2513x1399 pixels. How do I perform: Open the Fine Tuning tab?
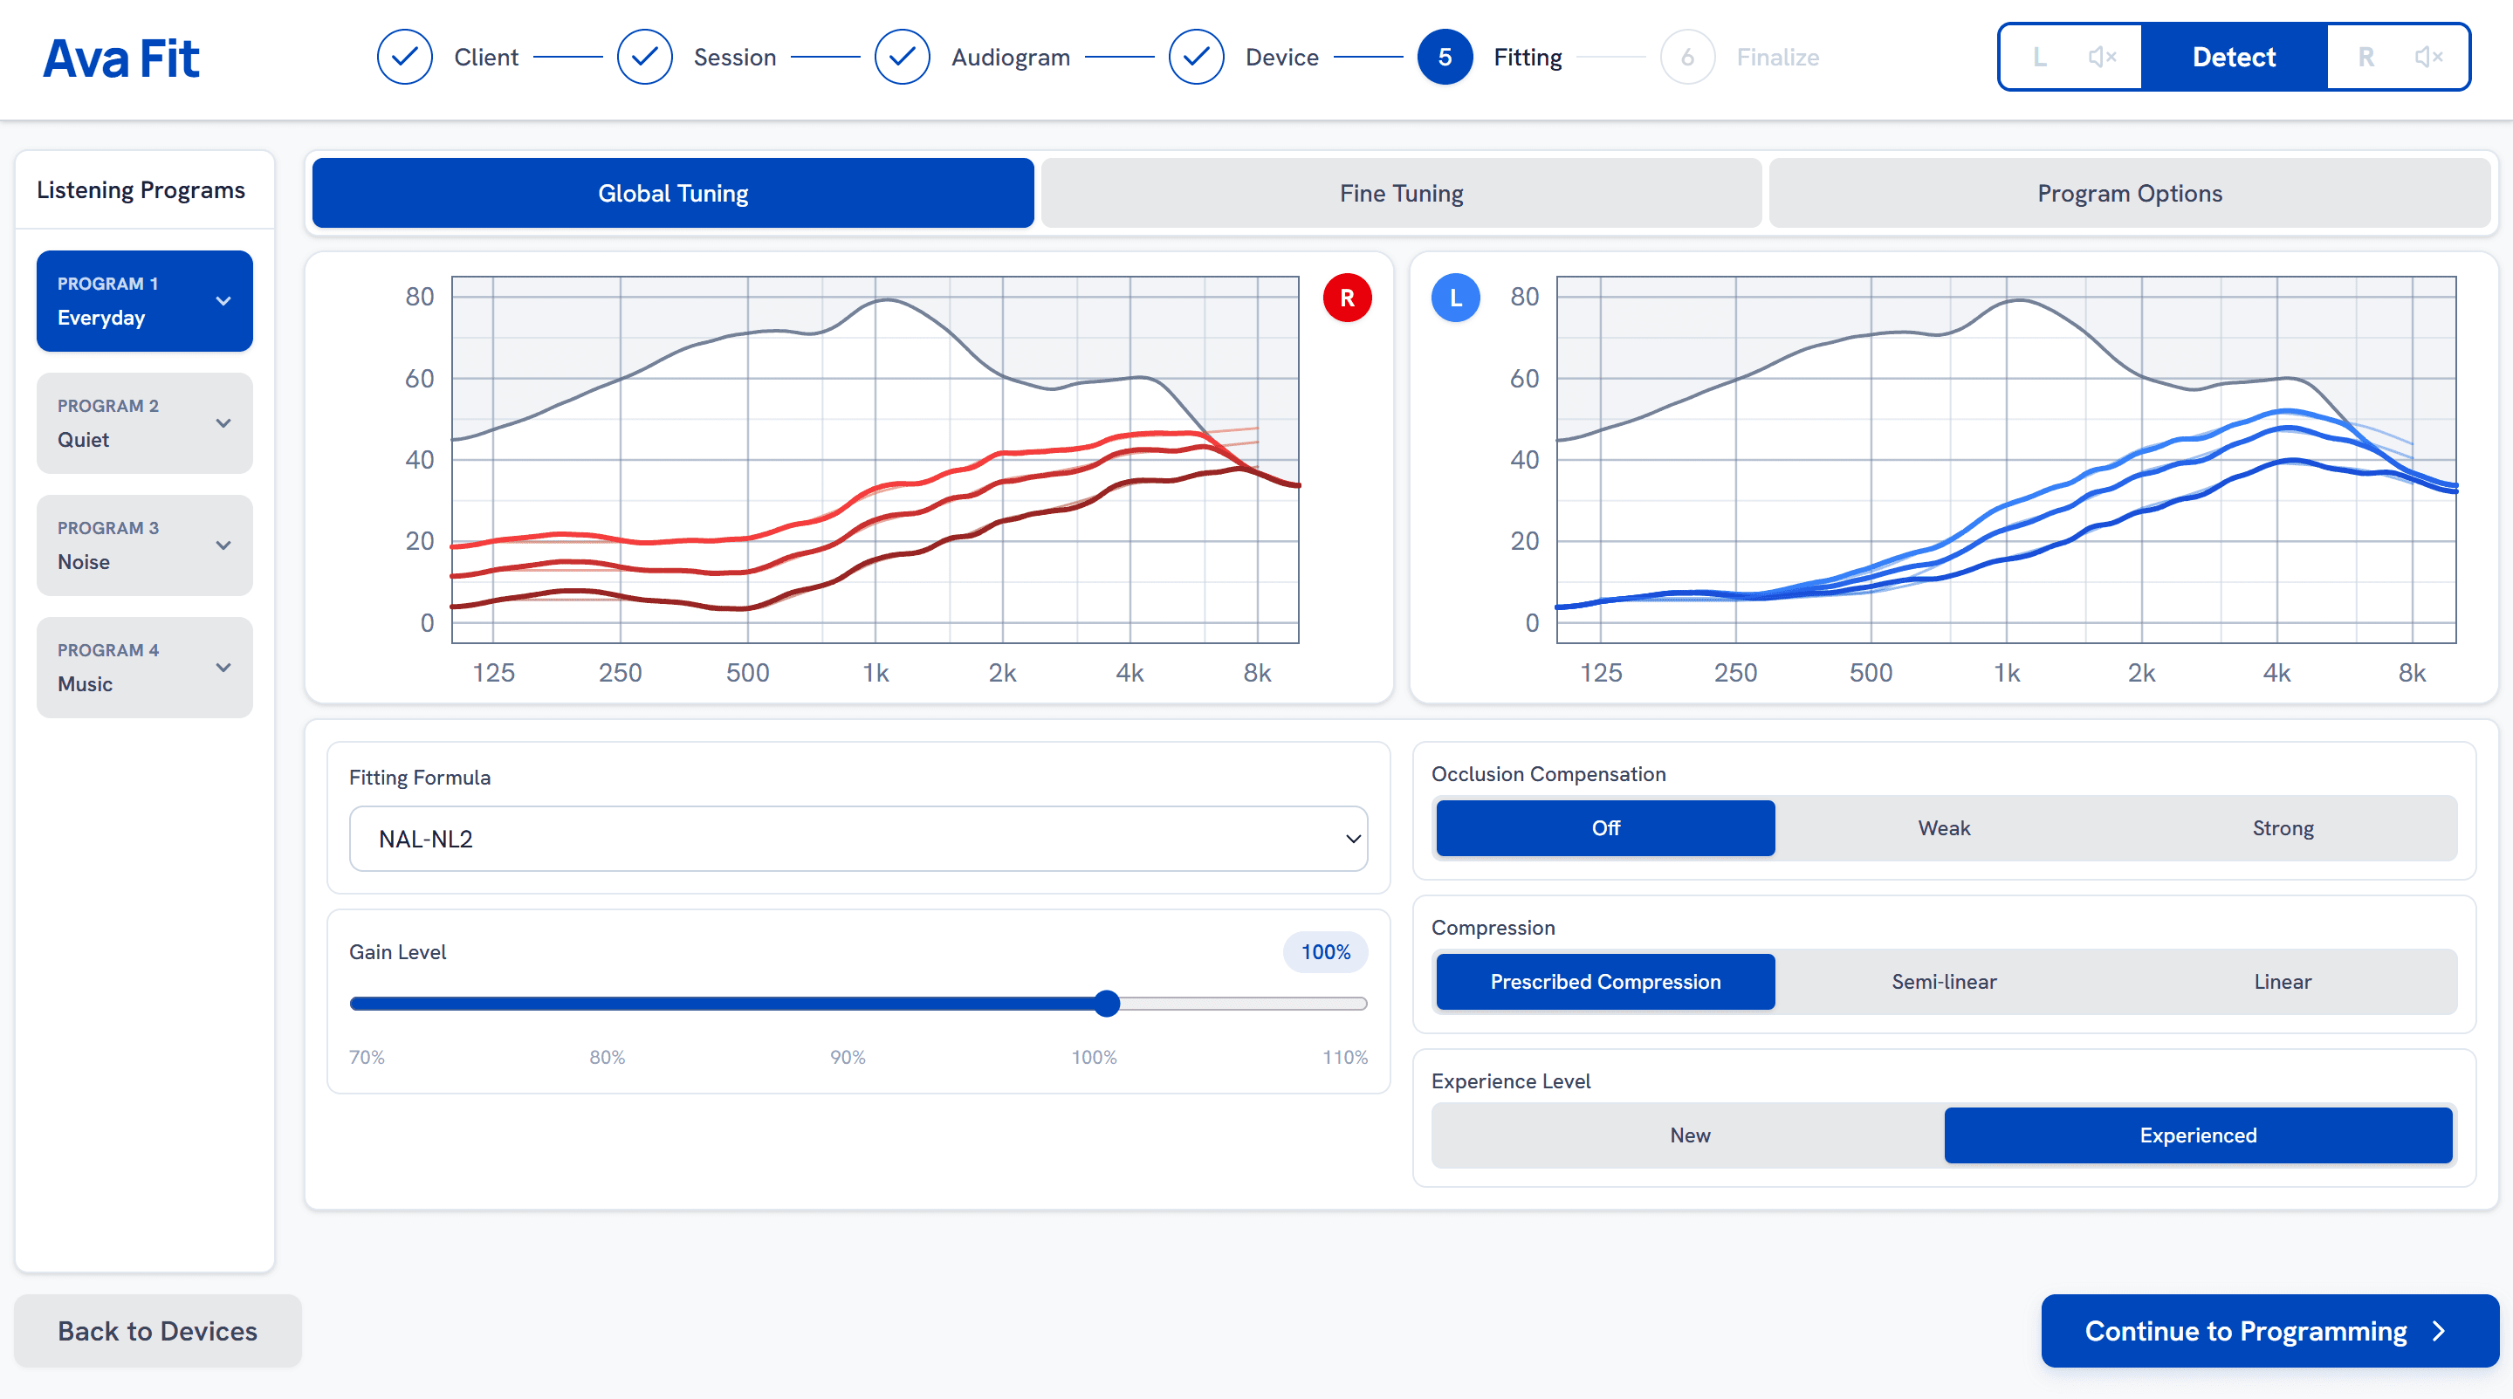point(1402,193)
